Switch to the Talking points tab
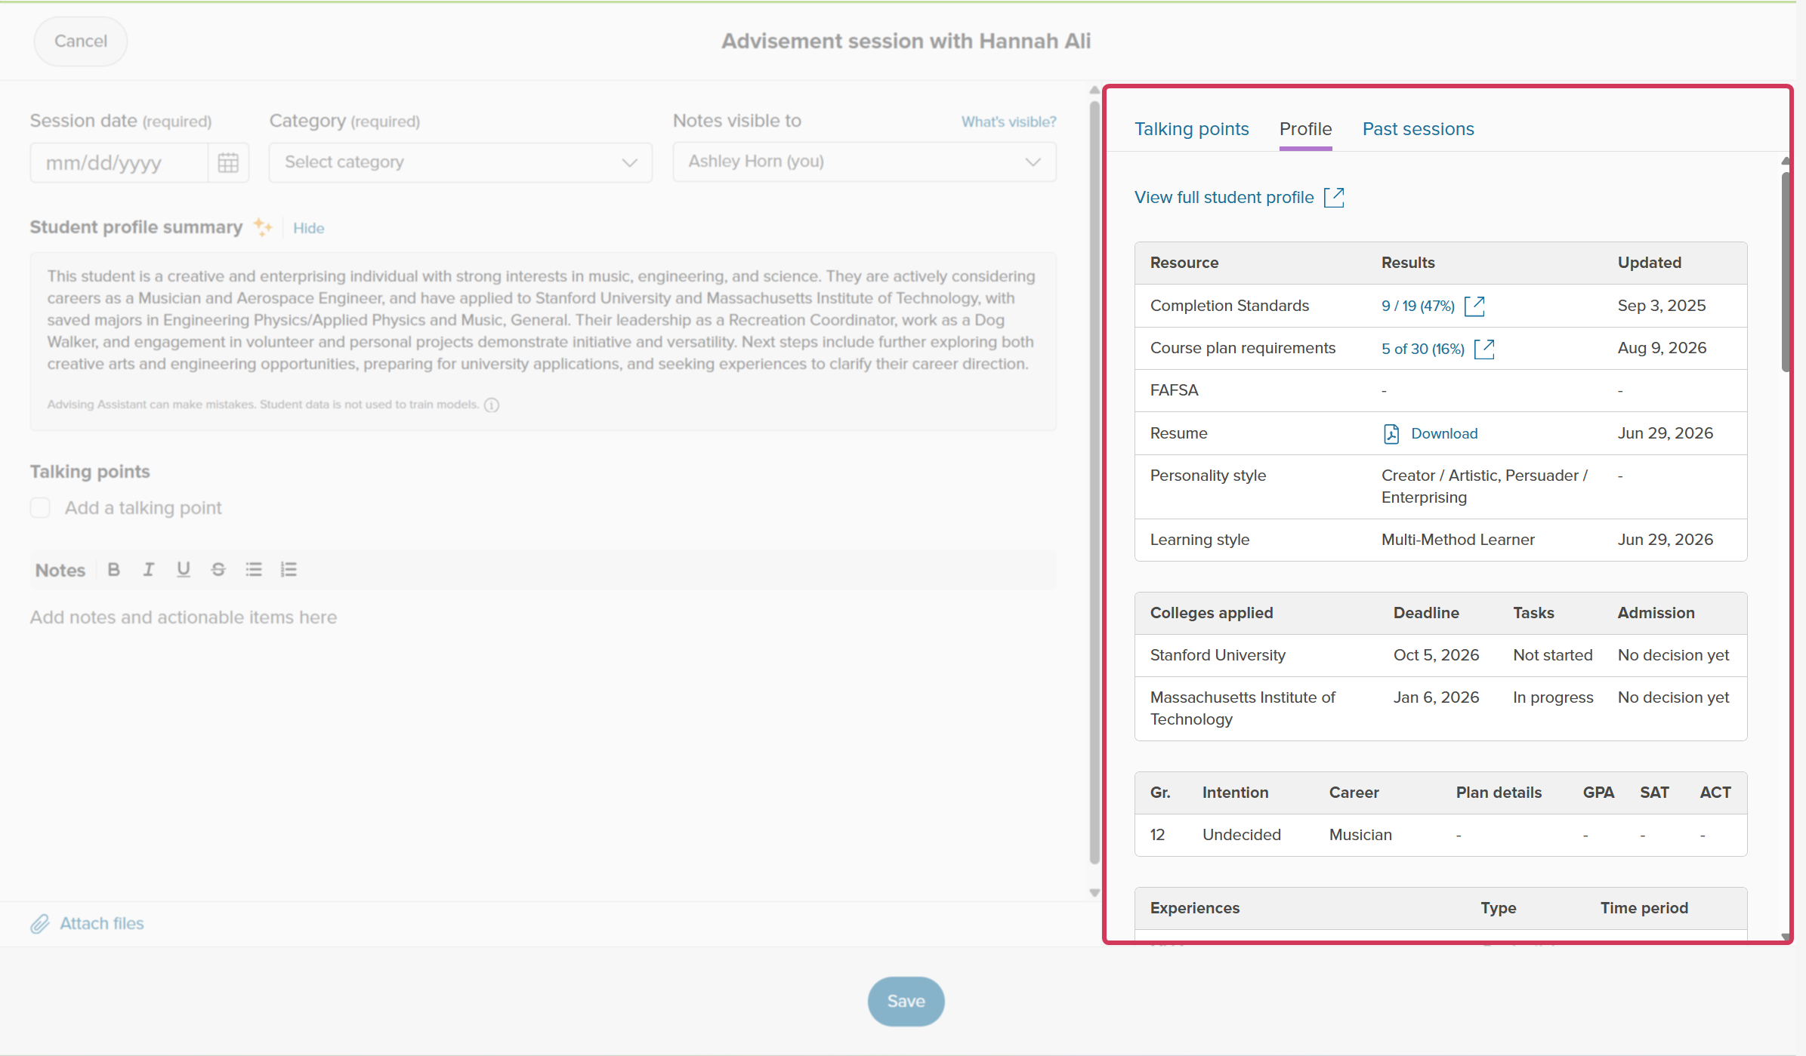Screen dimensions: 1806x1056 1192,129
